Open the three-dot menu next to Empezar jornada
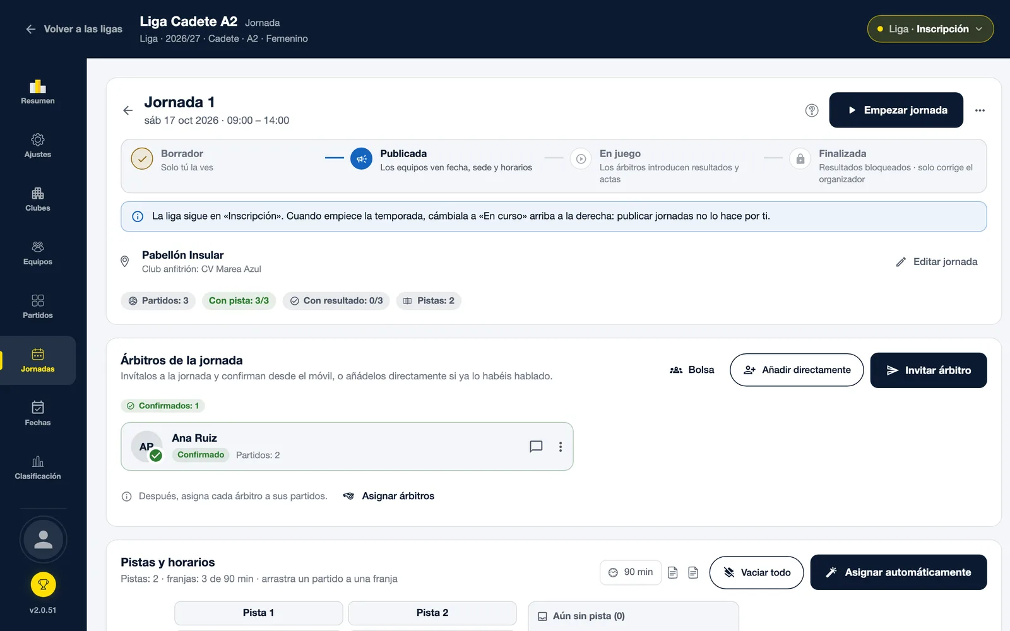 pos(980,110)
